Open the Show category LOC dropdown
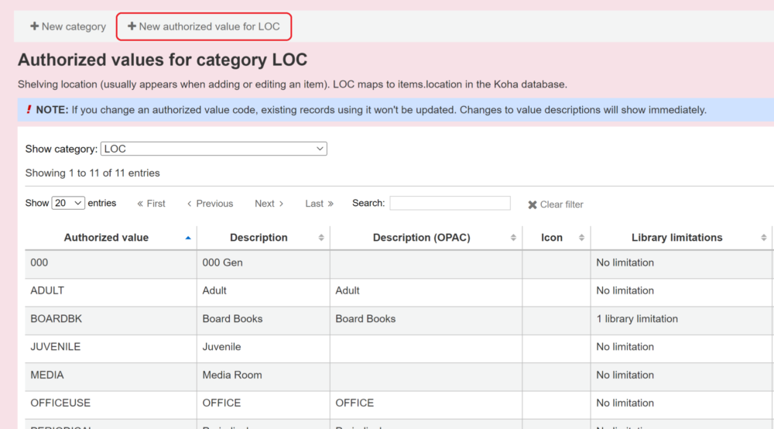The width and height of the screenshot is (774, 429). click(x=214, y=149)
